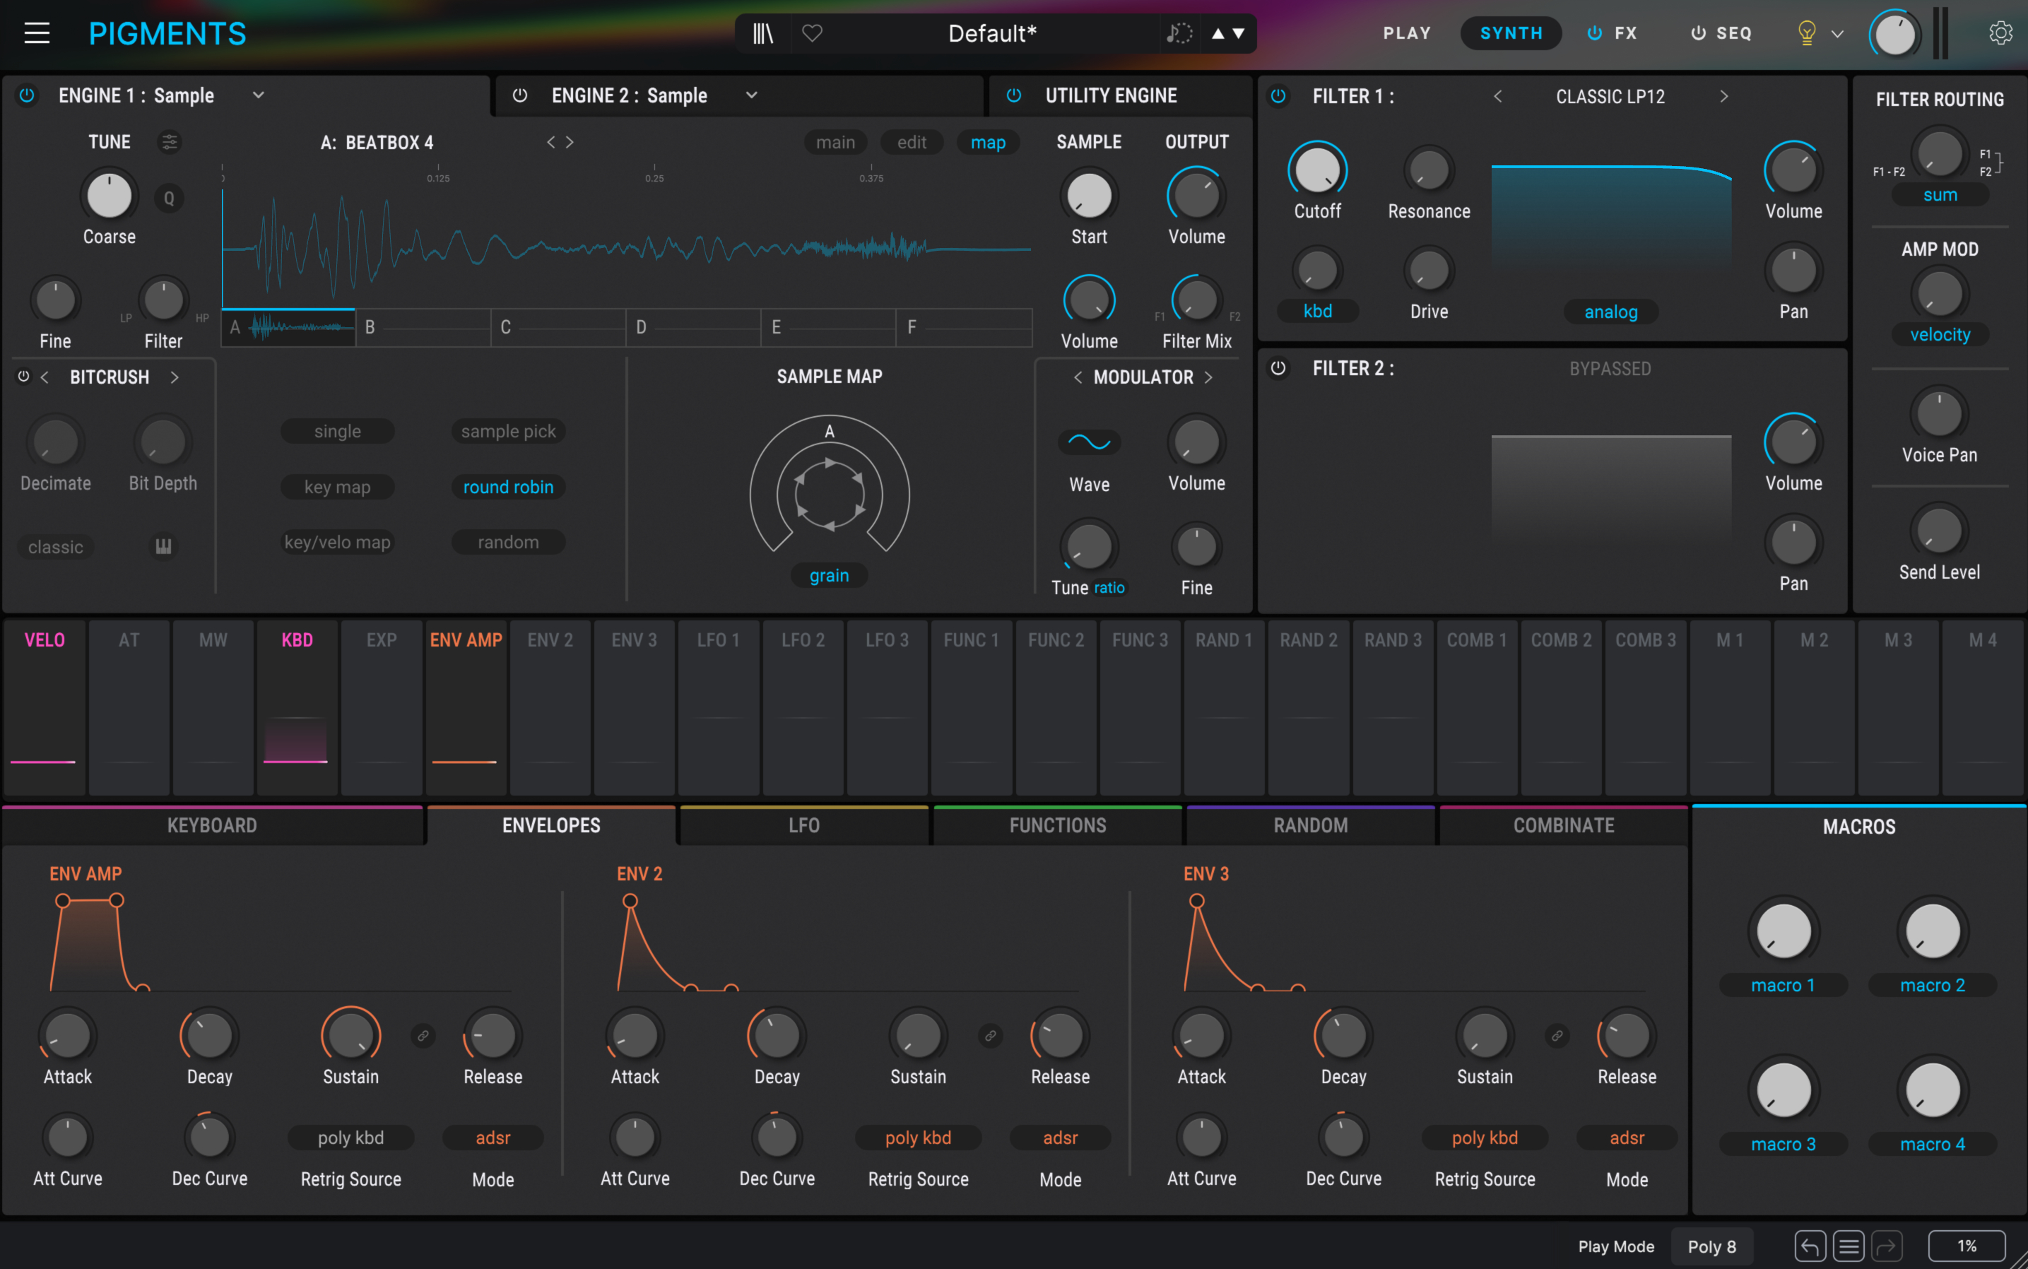The height and width of the screenshot is (1269, 2028).
Task: Open the settings gear icon
Action: pyautogui.click(x=2000, y=34)
